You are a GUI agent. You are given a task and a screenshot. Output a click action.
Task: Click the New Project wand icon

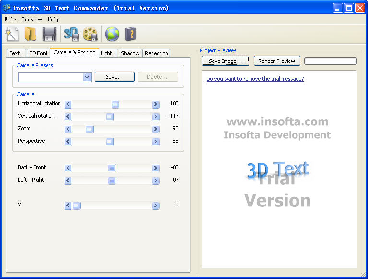coord(12,34)
